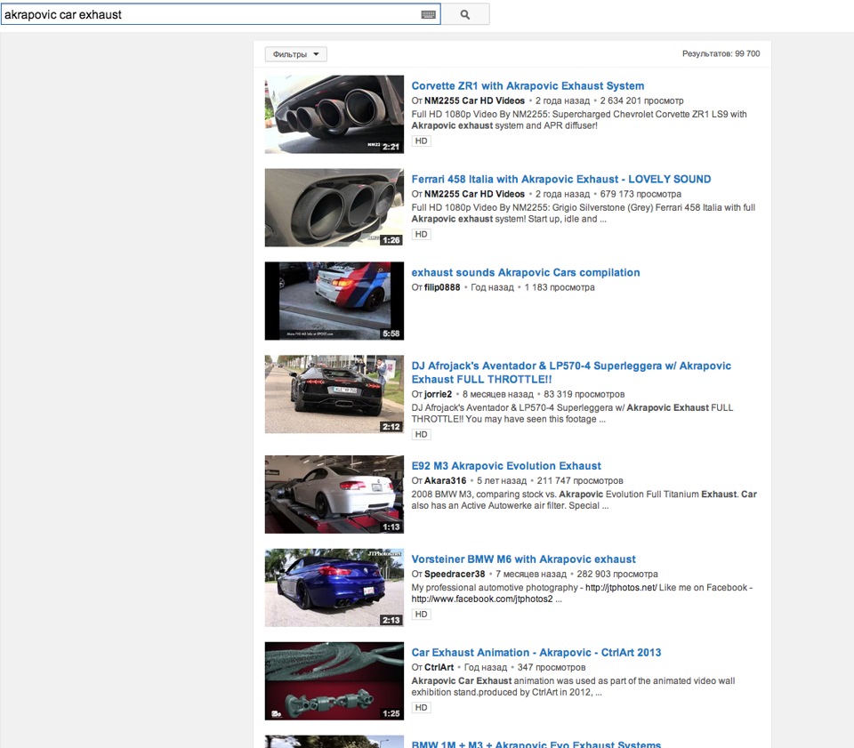Visit the jorrie2 channel
Screen dimensions: 854x748
(x=438, y=394)
